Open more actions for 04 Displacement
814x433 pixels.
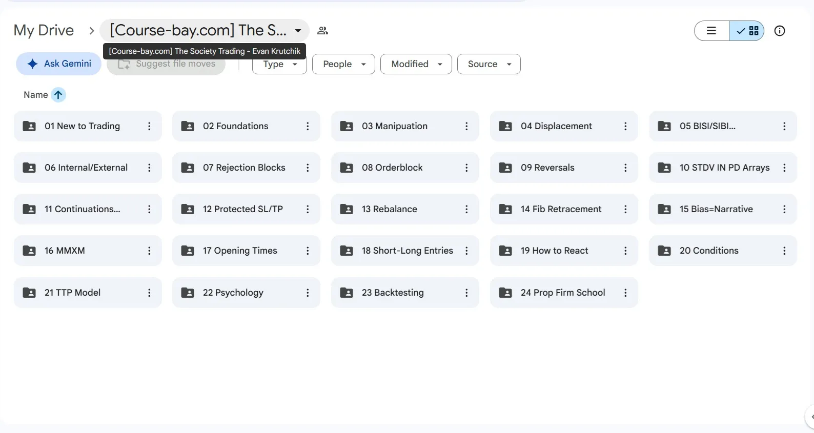pyautogui.click(x=625, y=126)
